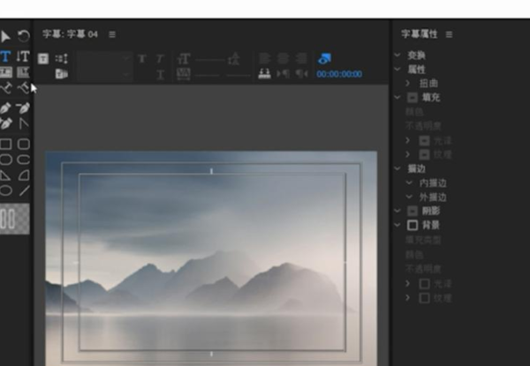Select the Add Anchor Point tool
Image resolution: width=530 pixels, height=366 pixels.
click(6, 123)
